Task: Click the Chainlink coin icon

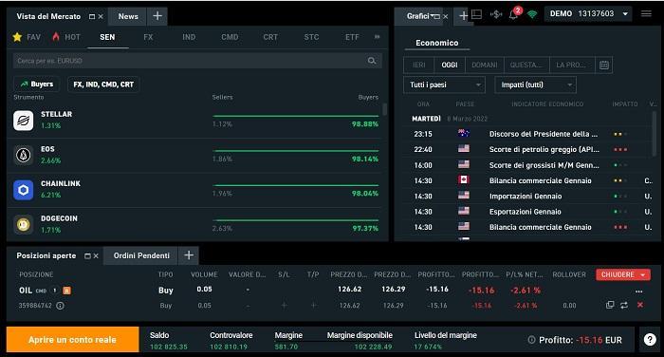Action: tap(24, 190)
